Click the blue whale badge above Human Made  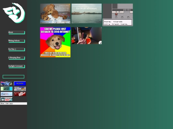[6, 83]
